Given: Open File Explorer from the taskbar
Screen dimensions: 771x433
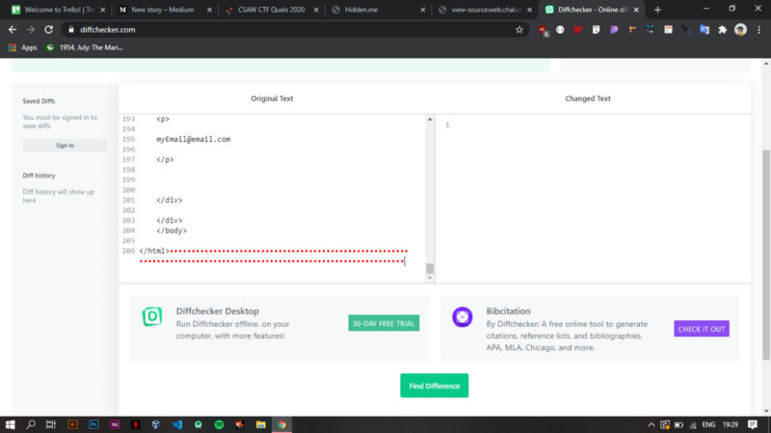Looking at the screenshot, I should click(x=260, y=424).
